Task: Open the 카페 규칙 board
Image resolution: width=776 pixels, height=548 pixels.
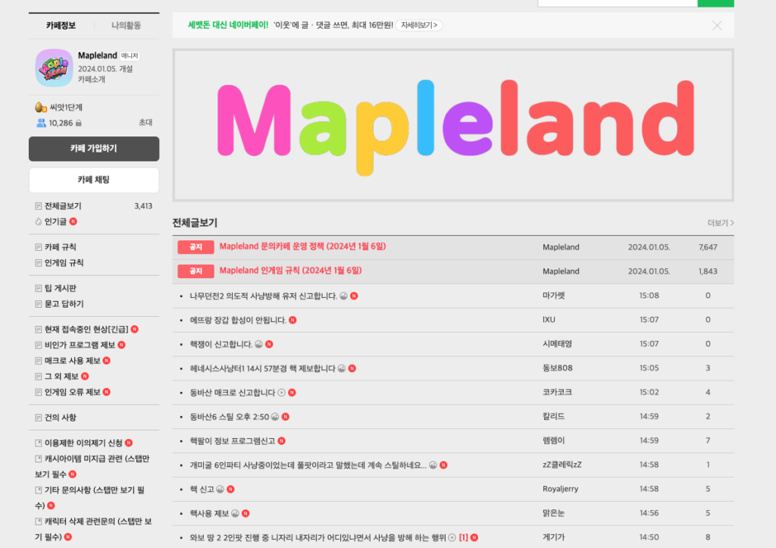Action: point(61,247)
